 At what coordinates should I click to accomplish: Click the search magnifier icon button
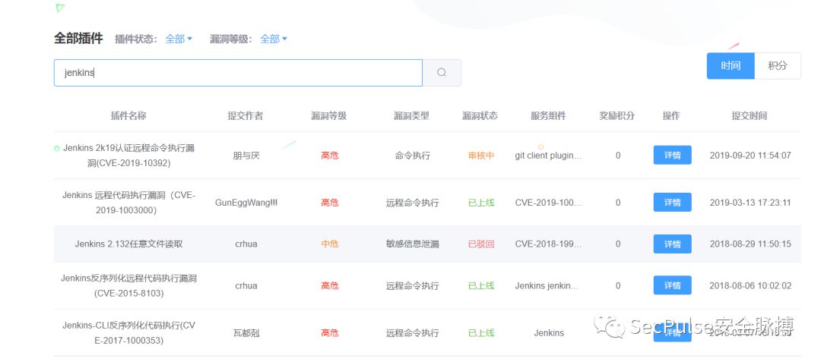coord(442,73)
